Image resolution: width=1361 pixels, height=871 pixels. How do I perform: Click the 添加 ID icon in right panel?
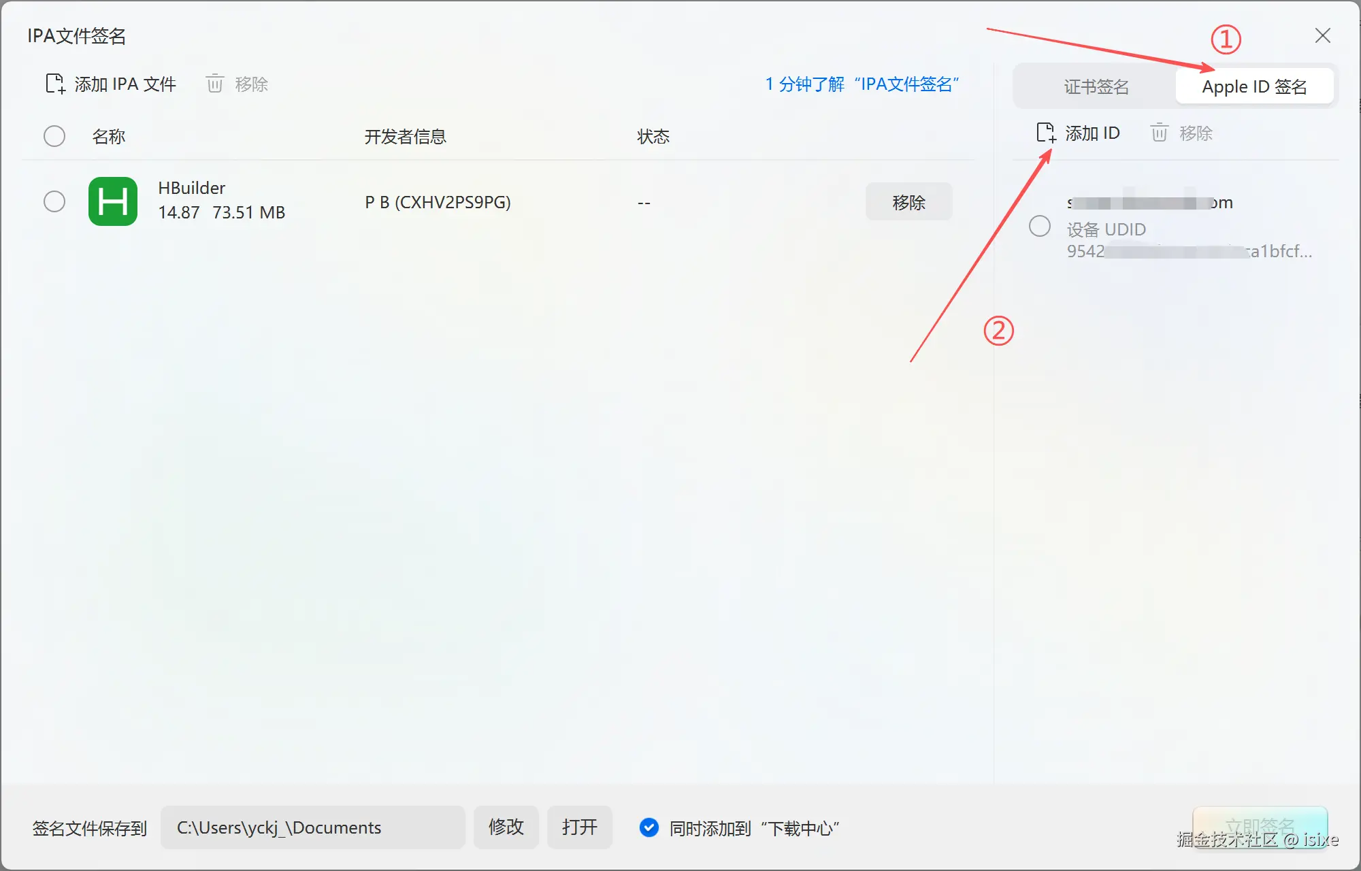pos(1045,133)
